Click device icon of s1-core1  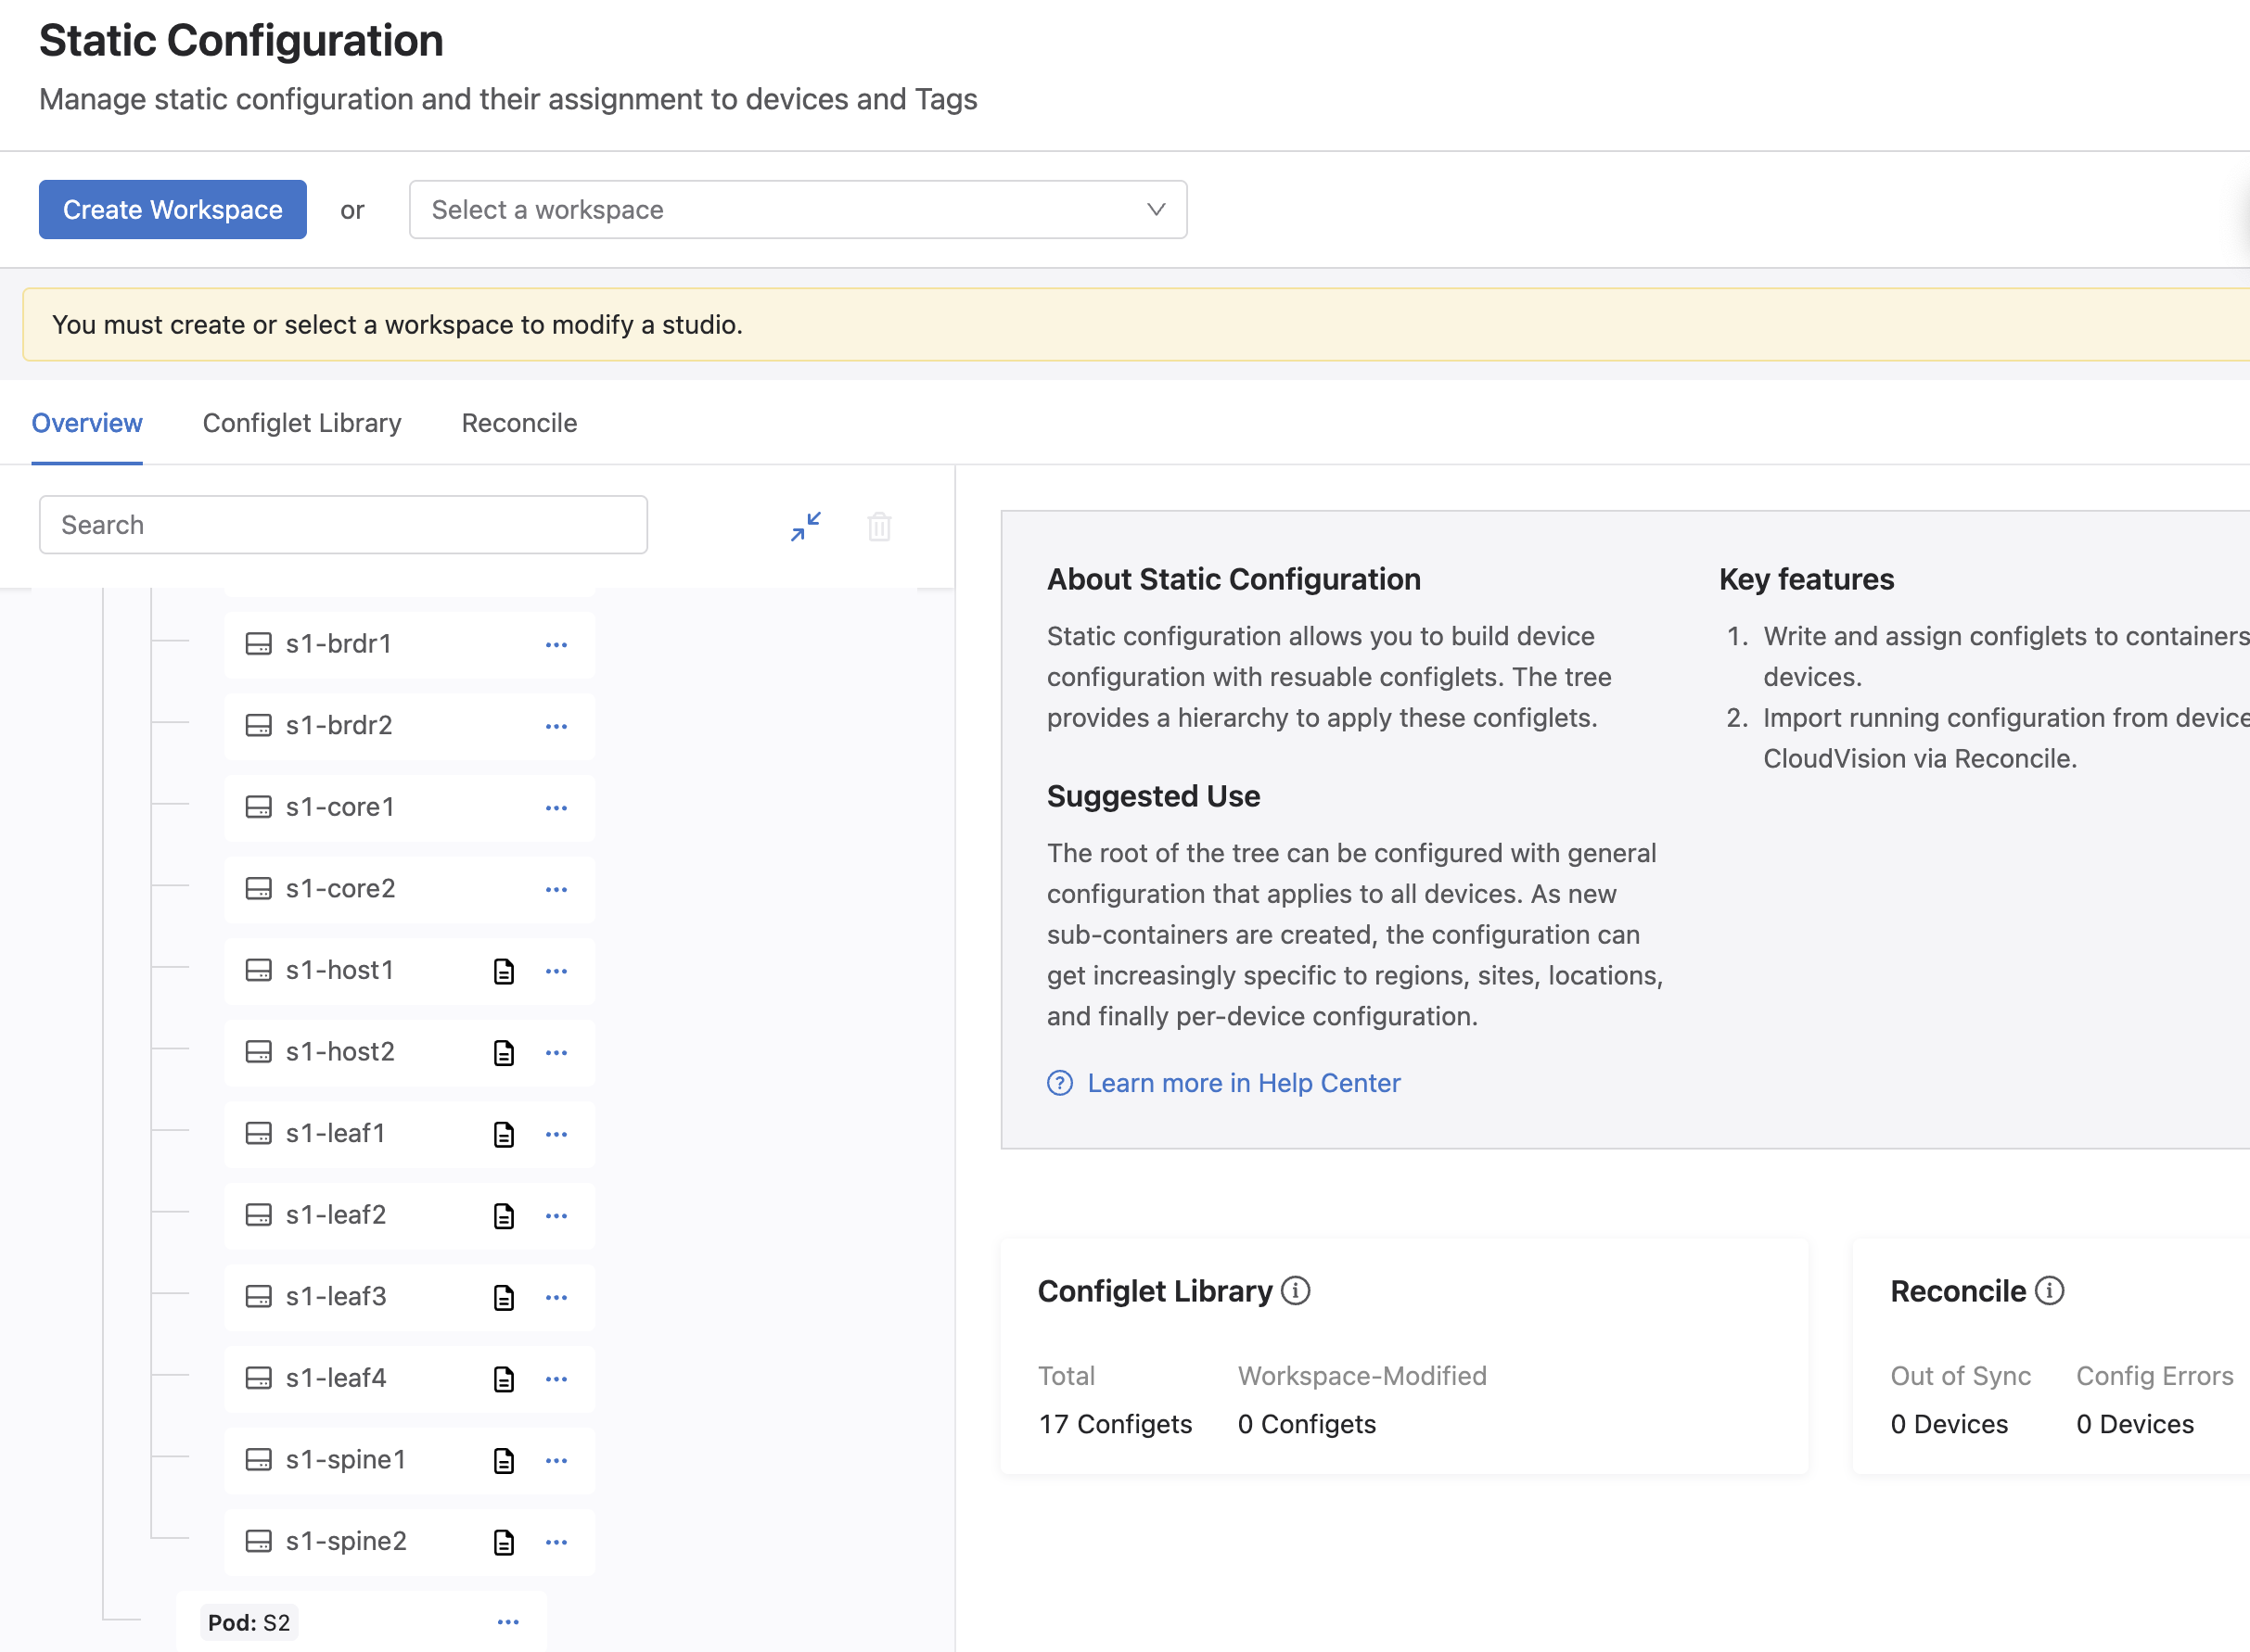pyautogui.click(x=258, y=807)
